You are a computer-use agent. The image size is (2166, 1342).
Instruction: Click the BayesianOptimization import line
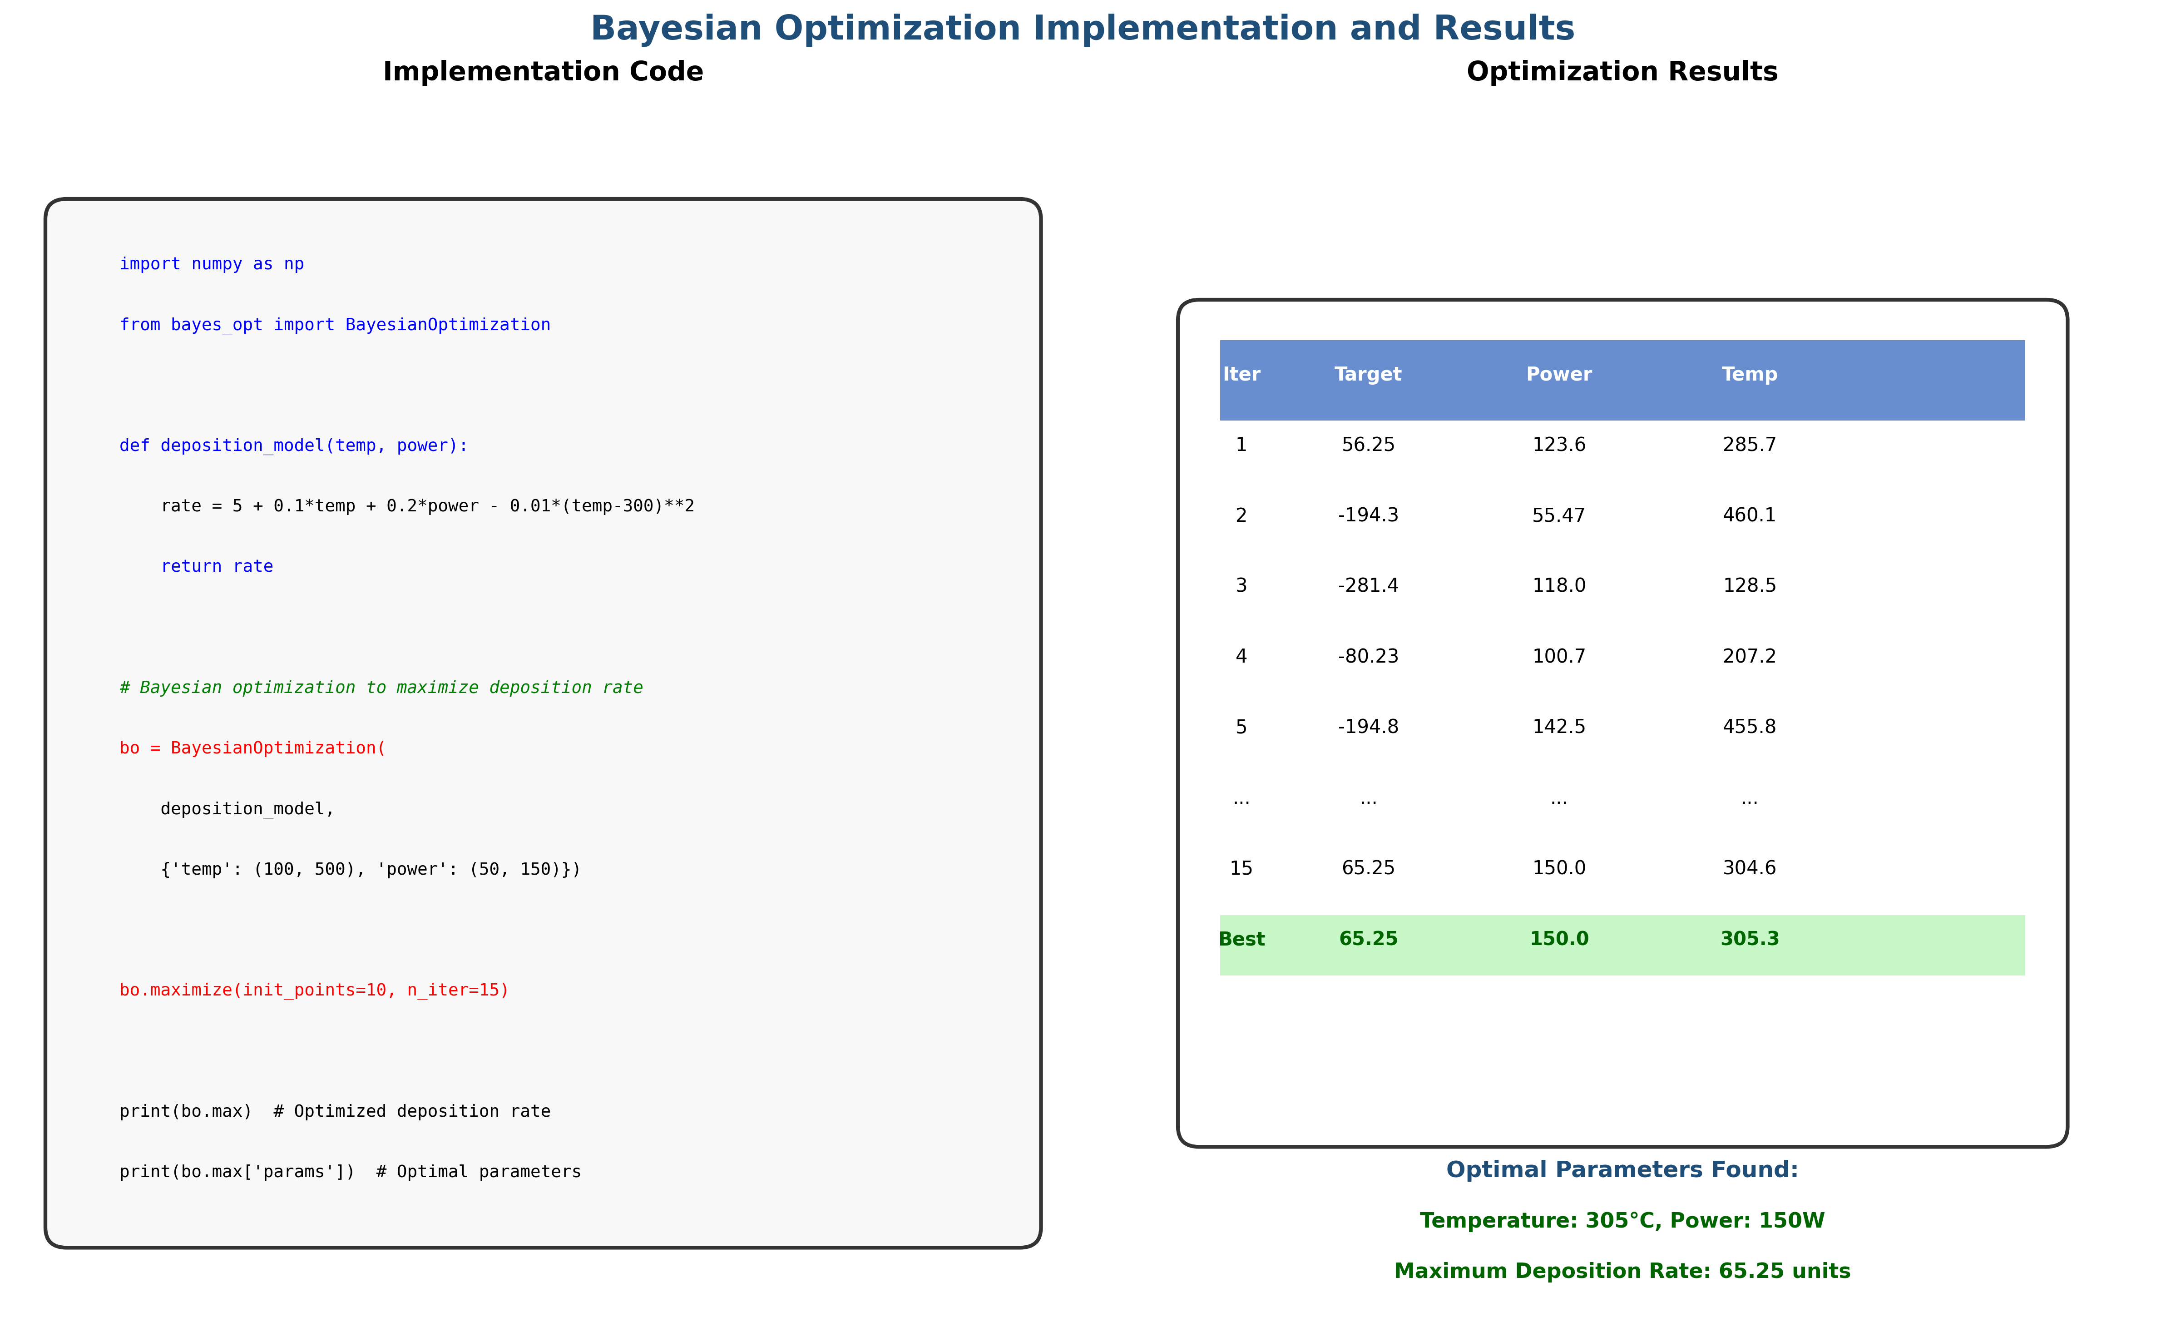[x=335, y=325]
